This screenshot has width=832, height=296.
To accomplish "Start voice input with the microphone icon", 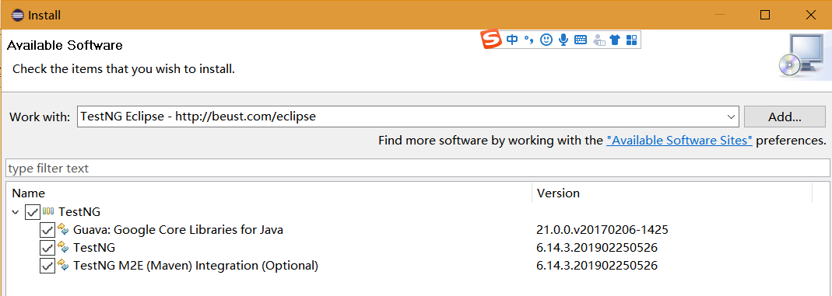I will (563, 40).
